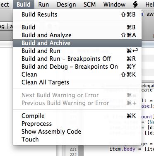Choose the Clean command
Image resolution: width=154 pixels, height=156 pixels.
[77, 74]
